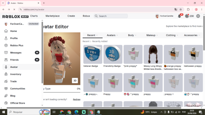Open the Charts menu
Viewport: 205px width, 115px height.
pyautogui.click(x=34, y=16)
